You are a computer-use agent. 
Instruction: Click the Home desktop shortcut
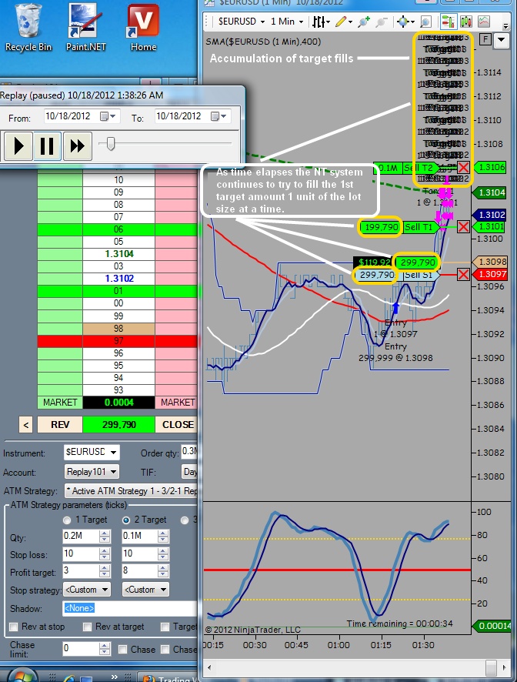(143, 27)
